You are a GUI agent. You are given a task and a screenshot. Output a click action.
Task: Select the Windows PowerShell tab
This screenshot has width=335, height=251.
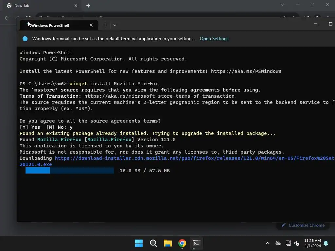59,25
